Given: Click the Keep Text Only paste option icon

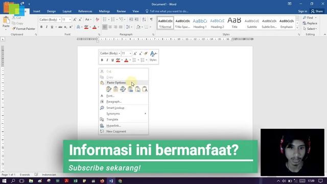Looking at the screenshot, I should click(x=145, y=89).
